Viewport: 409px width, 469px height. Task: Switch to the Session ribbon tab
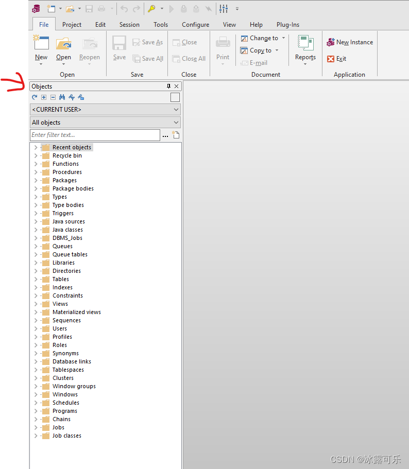point(129,25)
